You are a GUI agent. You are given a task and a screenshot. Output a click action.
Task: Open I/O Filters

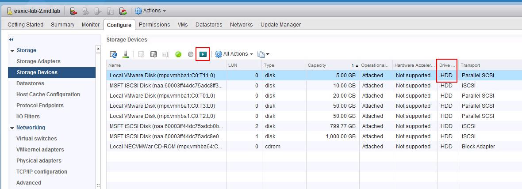(x=28, y=116)
